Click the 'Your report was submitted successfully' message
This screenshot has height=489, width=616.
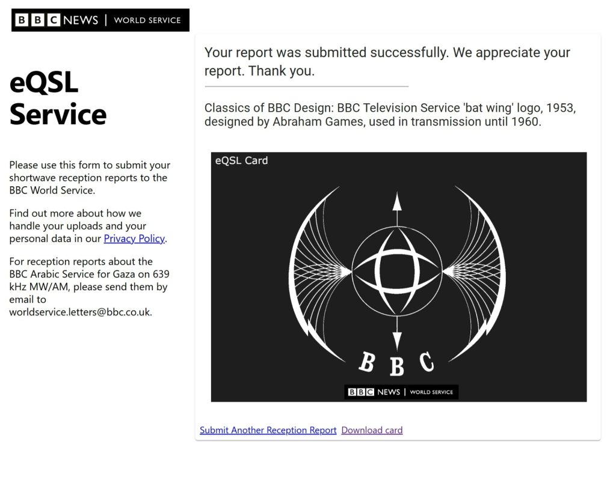coord(387,62)
